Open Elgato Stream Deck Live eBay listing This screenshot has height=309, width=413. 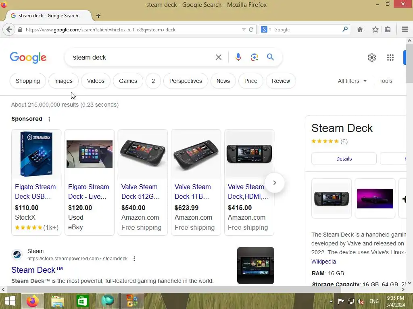pyautogui.click(x=88, y=192)
